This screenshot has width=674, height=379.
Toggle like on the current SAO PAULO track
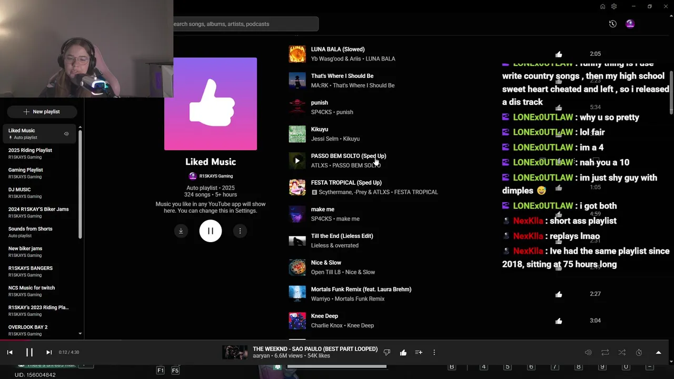tap(403, 352)
